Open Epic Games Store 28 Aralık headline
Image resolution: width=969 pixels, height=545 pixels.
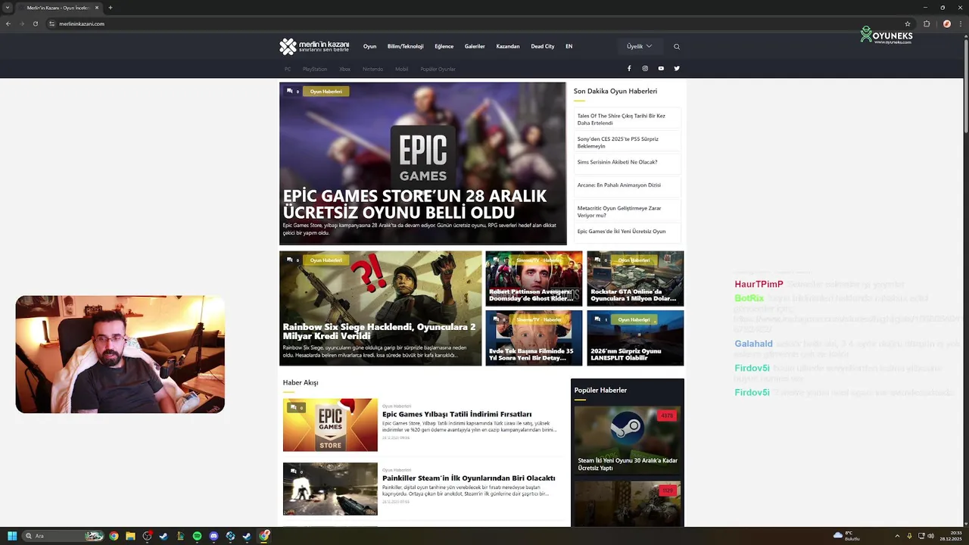point(415,204)
